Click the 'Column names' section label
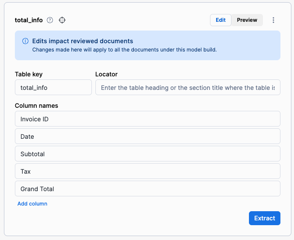Screen dimensions: 294x240 click(36, 106)
